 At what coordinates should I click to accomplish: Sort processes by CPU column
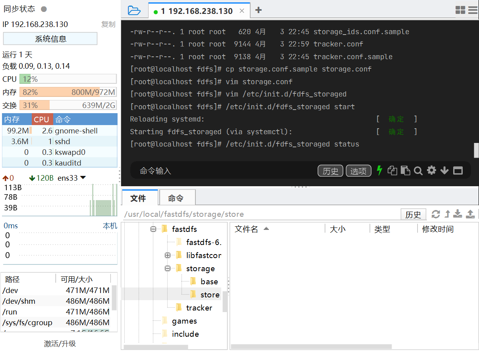42,119
